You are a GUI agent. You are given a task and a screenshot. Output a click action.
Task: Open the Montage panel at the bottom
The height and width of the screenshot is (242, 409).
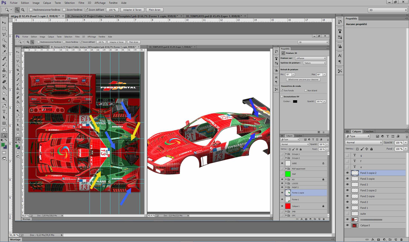click(x=15, y=239)
